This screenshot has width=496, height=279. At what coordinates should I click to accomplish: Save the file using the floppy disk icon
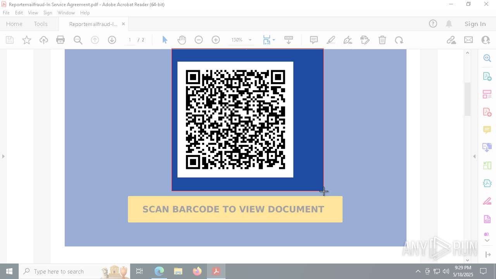(10, 40)
